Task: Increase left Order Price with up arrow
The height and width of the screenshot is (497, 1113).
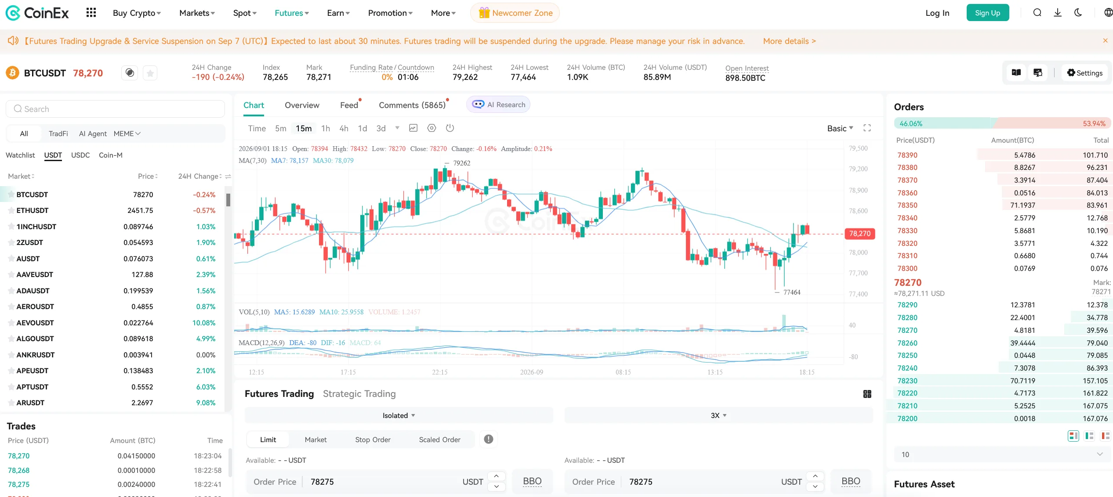Action: [496, 476]
